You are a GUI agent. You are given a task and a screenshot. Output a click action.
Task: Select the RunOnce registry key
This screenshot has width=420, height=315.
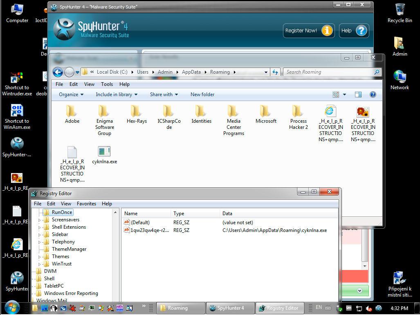click(x=62, y=212)
